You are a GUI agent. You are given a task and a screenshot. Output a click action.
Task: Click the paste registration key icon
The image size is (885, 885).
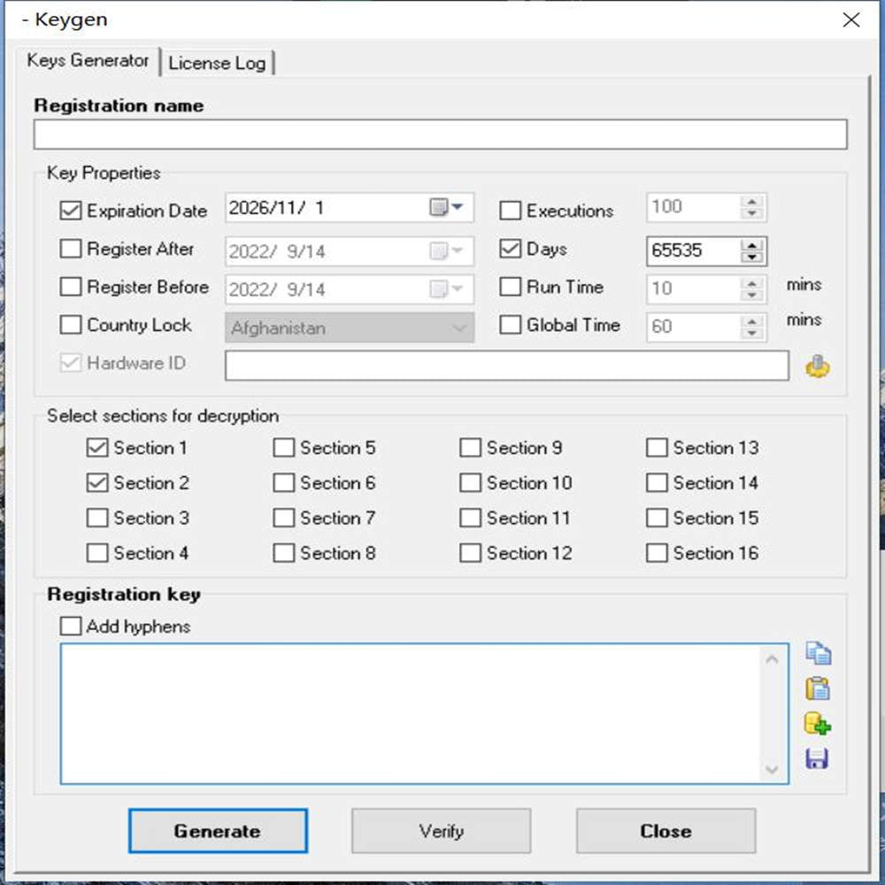point(818,689)
